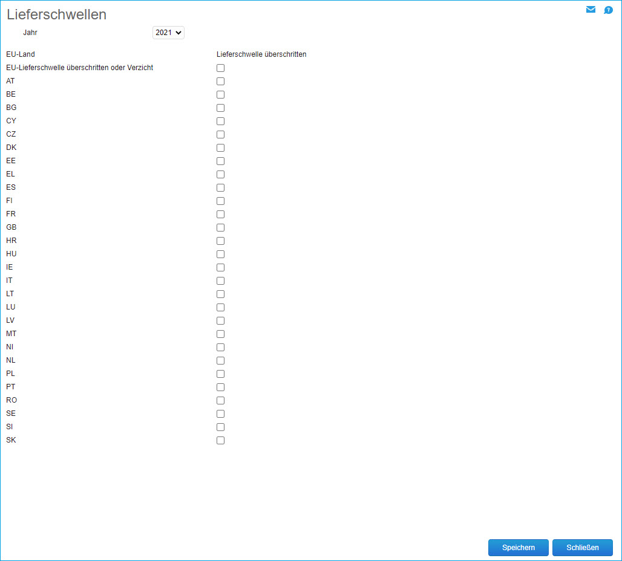Viewport: 622px width, 561px height.
Task: Close dialog with Schließen button
Action: click(x=582, y=548)
